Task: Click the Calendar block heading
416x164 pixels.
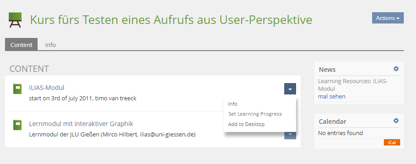Action: [332, 122]
